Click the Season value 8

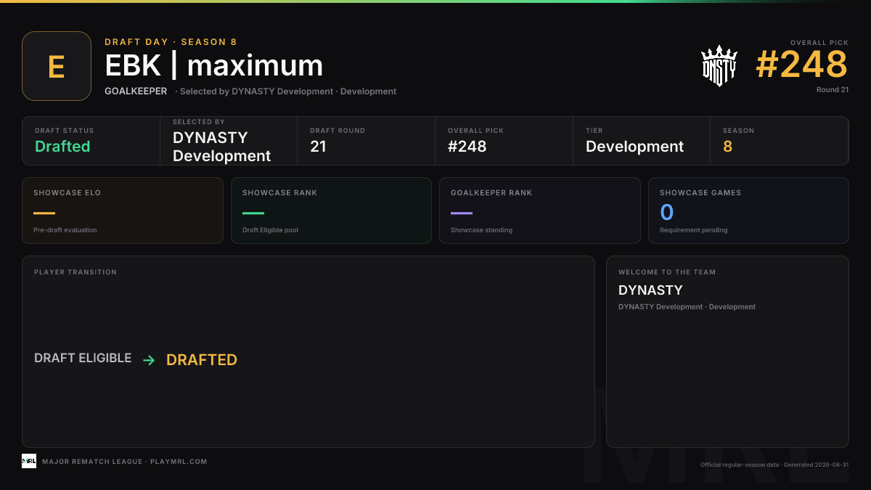727,147
